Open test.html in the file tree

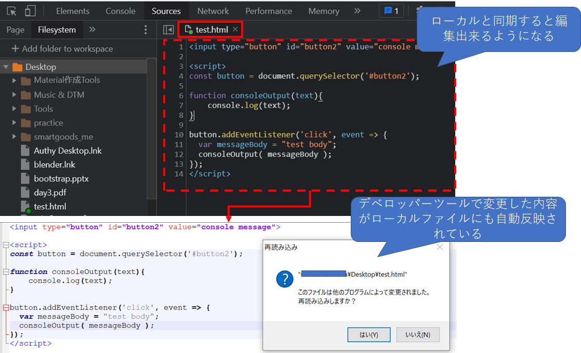(50, 207)
